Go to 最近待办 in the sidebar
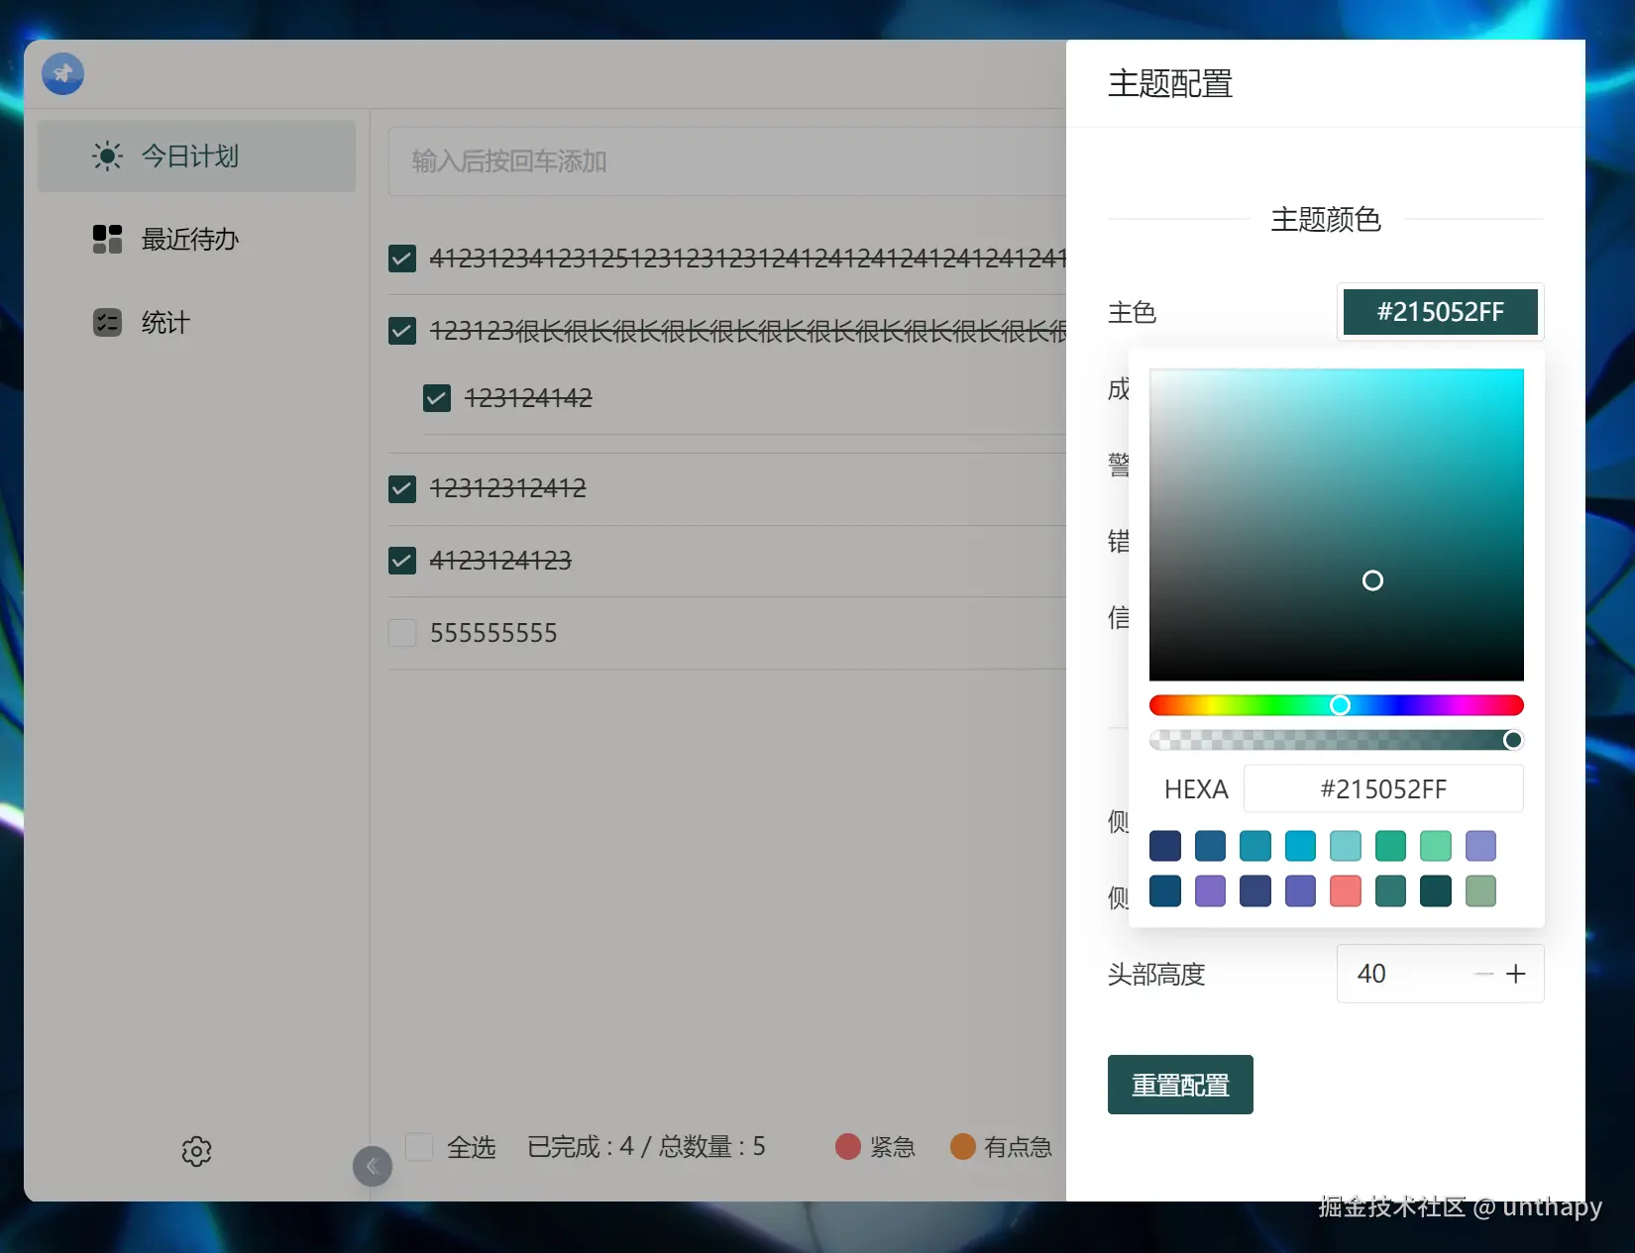 tap(196, 239)
